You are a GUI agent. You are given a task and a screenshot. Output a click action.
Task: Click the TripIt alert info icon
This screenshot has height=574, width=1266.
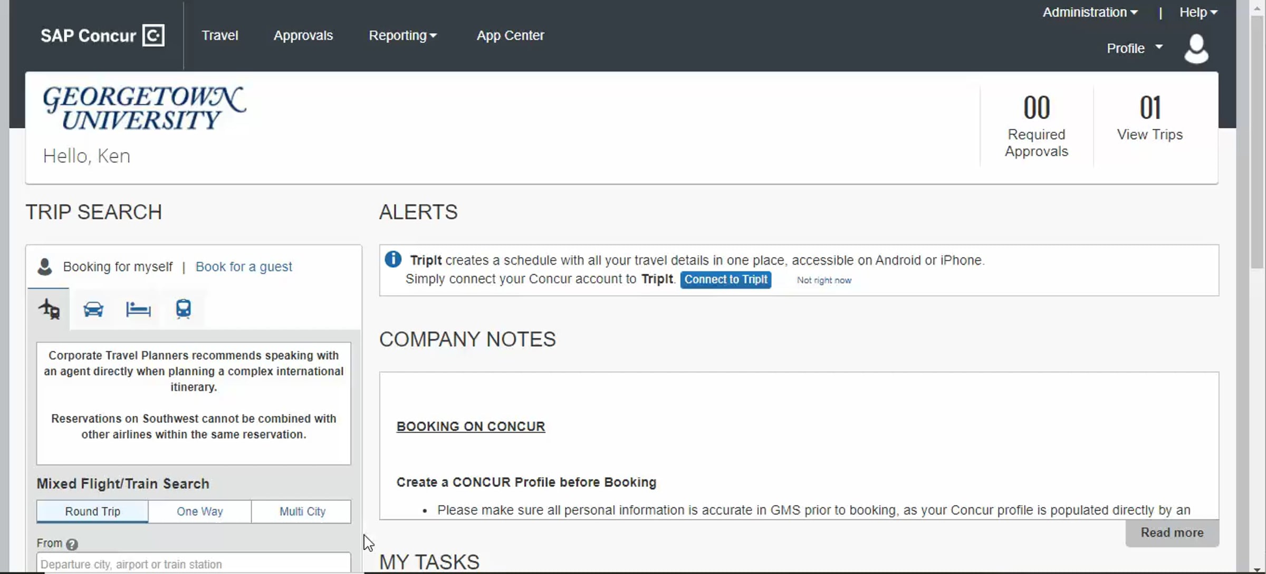393,259
